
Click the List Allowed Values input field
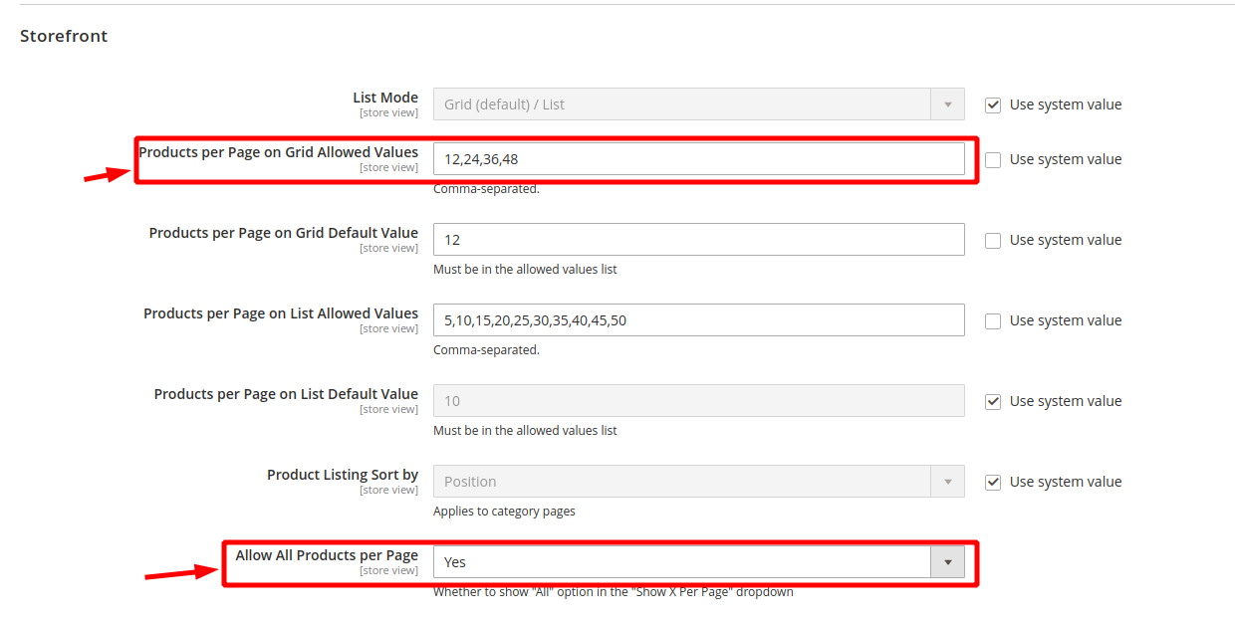point(699,320)
